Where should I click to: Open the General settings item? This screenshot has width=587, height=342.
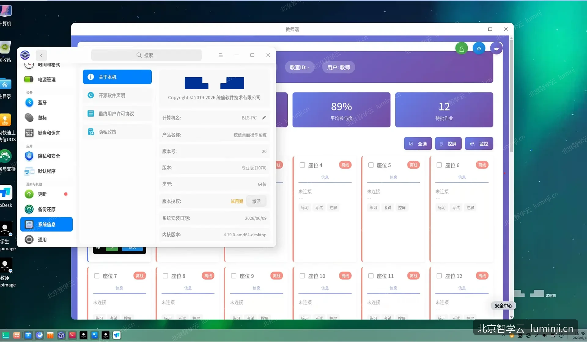[x=46, y=240]
